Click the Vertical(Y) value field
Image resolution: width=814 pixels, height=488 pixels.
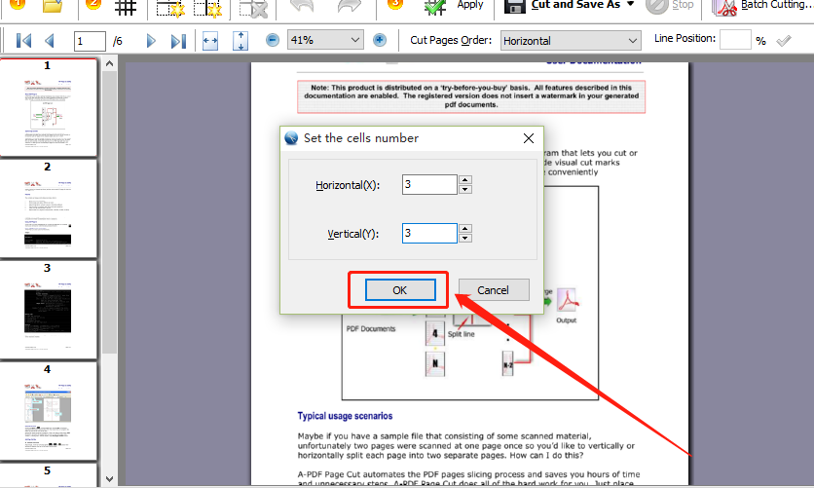[x=429, y=233]
